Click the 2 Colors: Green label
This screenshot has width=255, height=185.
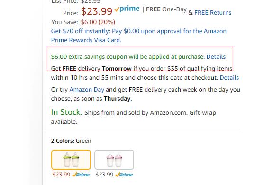(x=71, y=141)
